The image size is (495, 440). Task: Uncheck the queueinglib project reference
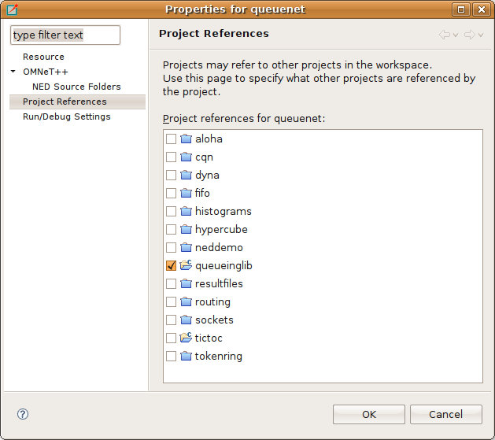(171, 265)
